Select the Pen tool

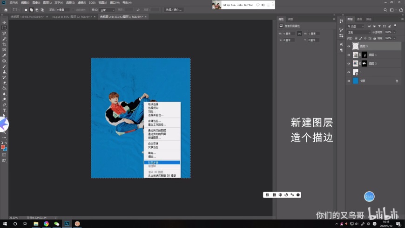pos(4,105)
